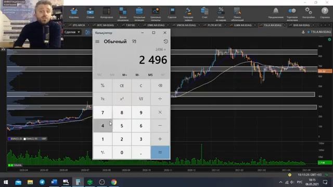Open the Открытые позиции panel
333x187 pixels.
[139, 14]
